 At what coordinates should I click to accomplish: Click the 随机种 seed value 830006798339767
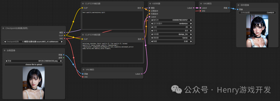click(x=180, y=20)
